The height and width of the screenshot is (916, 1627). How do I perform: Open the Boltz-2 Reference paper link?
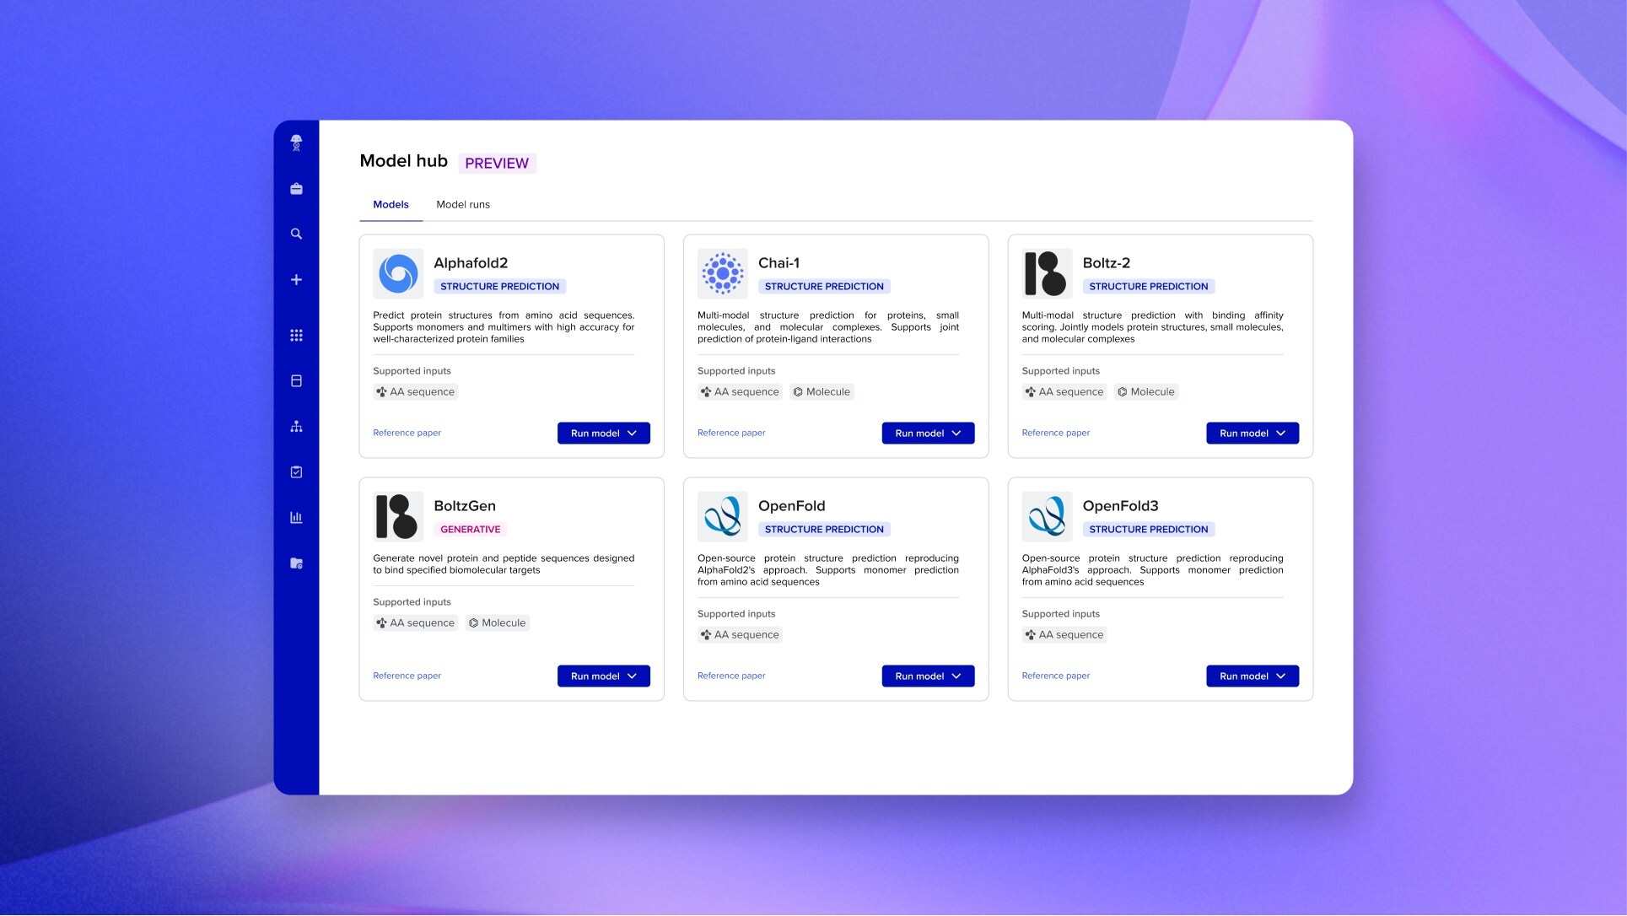pyautogui.click(x=1056, y=433)
